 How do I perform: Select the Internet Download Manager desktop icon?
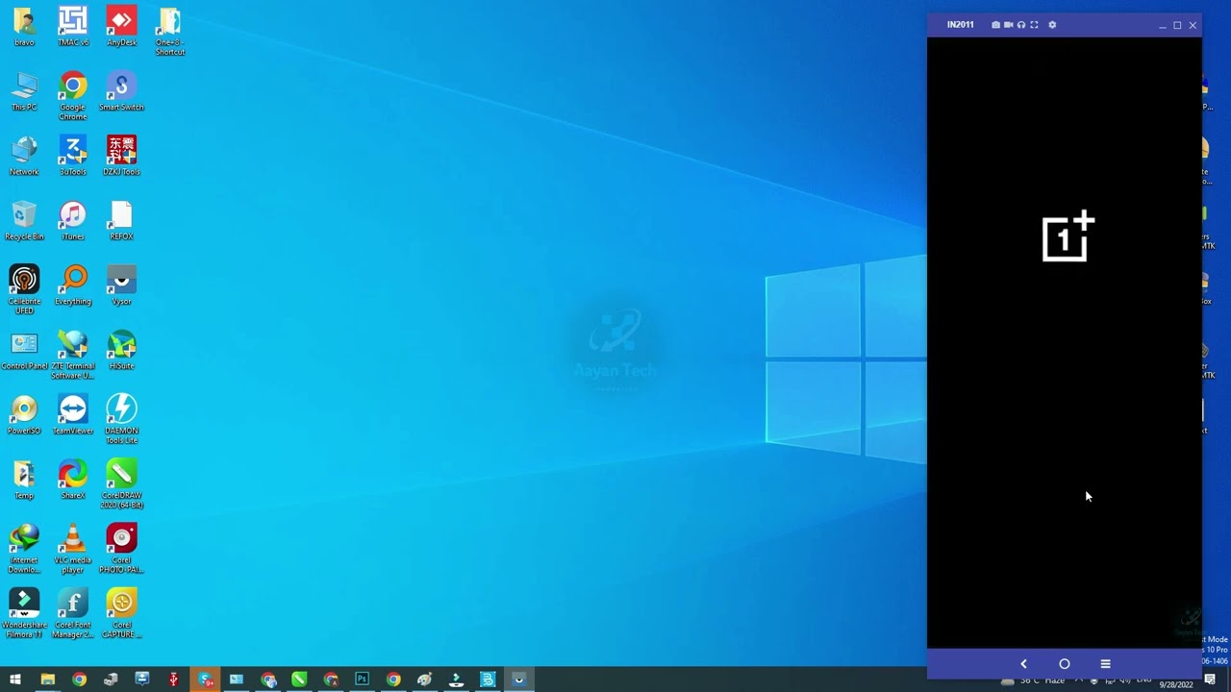click(24, 549)
